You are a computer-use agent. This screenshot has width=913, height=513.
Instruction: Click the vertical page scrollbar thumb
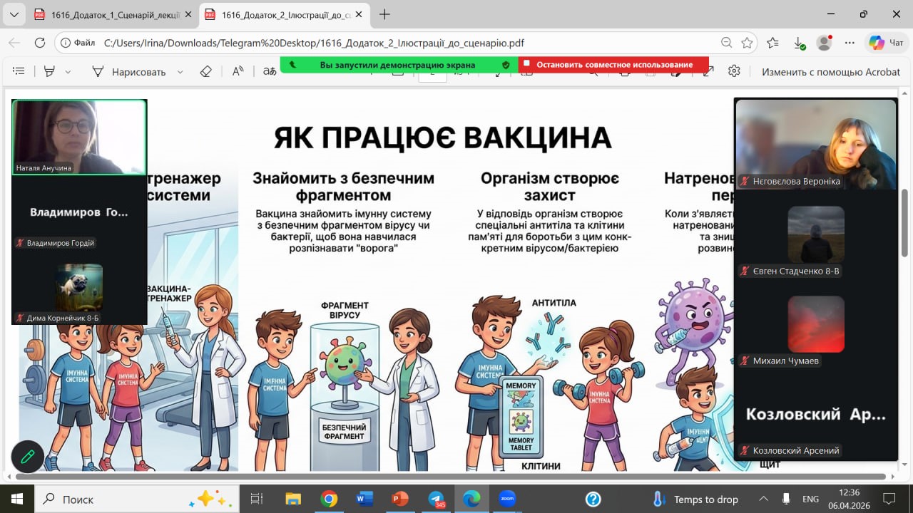coord(905,222)
